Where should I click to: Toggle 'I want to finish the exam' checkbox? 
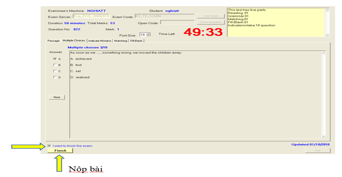(x=49, y=146)
